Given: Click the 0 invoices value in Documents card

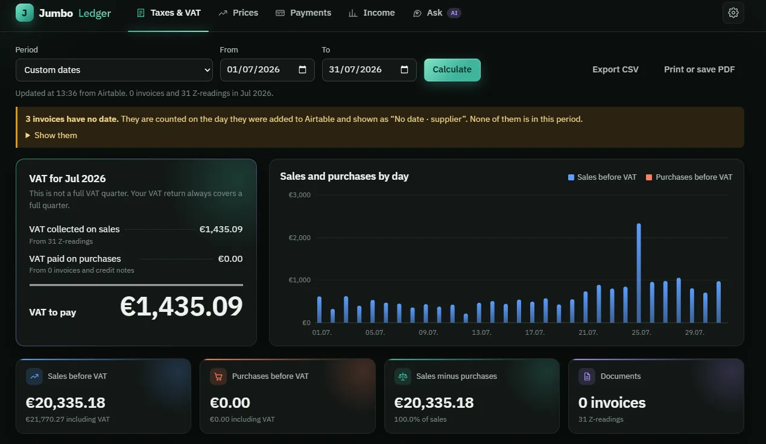Looking at the screenshot, I should [x=612, y=403].
